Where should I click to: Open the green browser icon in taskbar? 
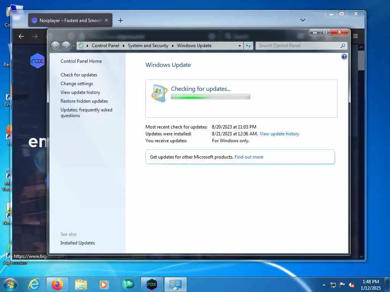128,284
